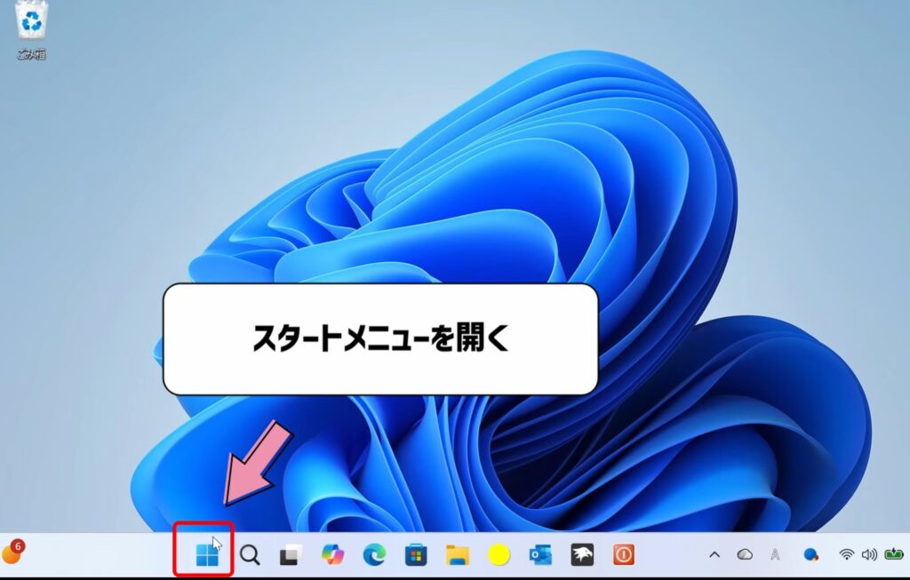910x580 pixels.
Task: Check battery status from system tray
Action: (x=896, y=554)
